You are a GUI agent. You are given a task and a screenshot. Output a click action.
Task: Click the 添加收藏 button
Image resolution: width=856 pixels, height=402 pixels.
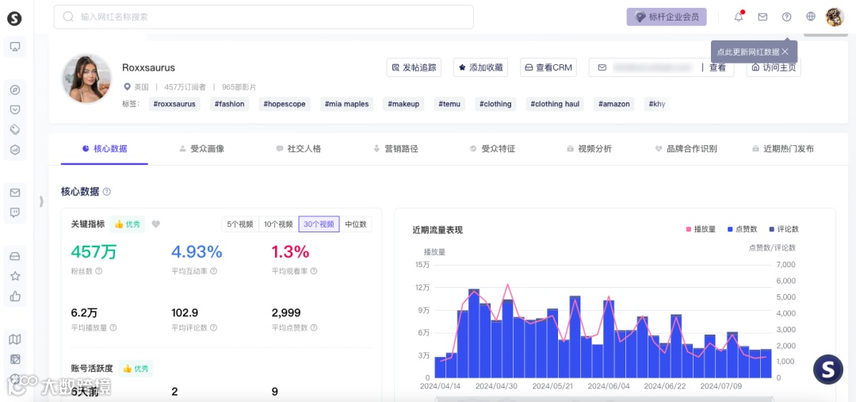(480, 67)
